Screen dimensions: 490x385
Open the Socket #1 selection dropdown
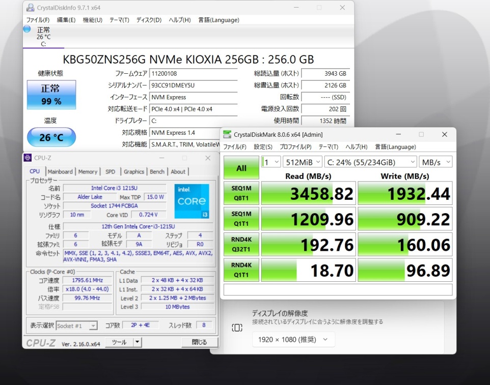[76, 325]
